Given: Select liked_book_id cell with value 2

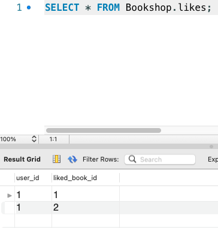Looking at the screenshot, I should click(86, 208).
